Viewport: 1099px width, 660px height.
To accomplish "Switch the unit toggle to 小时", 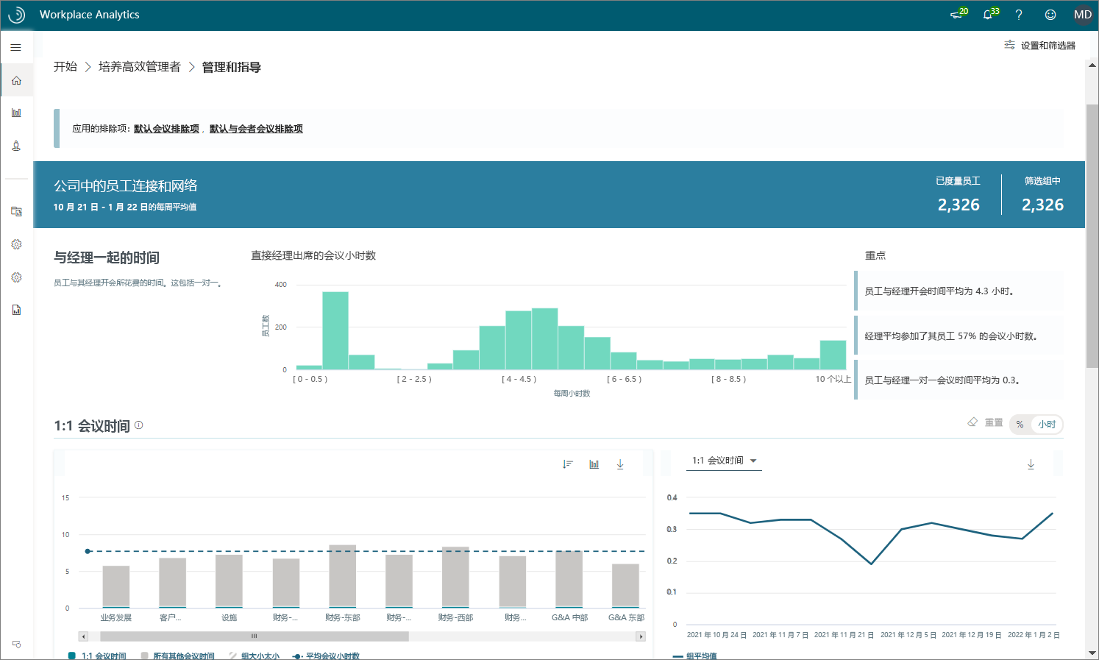I will 1047,425.
